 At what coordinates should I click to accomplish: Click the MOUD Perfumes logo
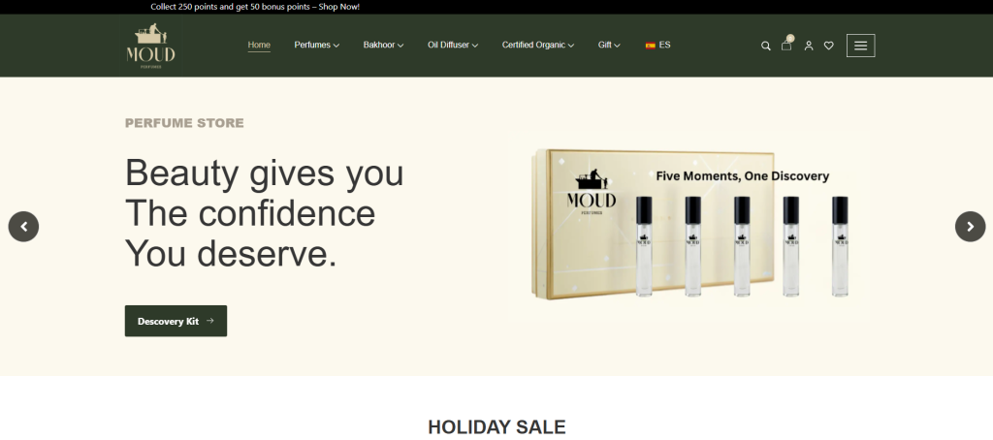tap(150, 46)
